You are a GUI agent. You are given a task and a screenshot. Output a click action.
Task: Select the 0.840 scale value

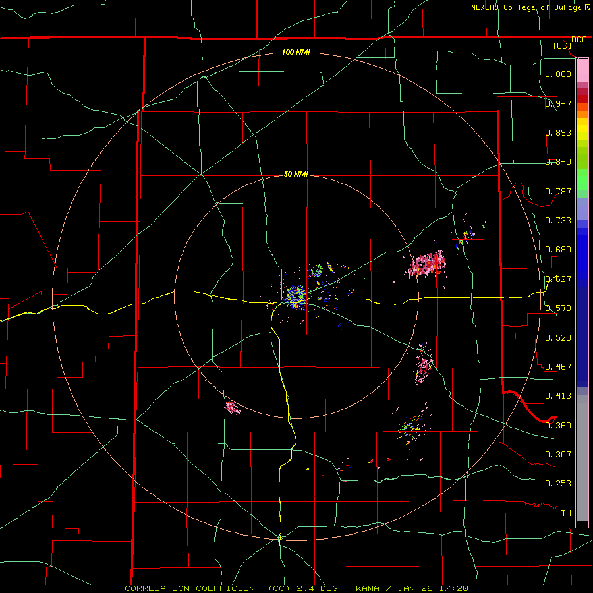558,162
